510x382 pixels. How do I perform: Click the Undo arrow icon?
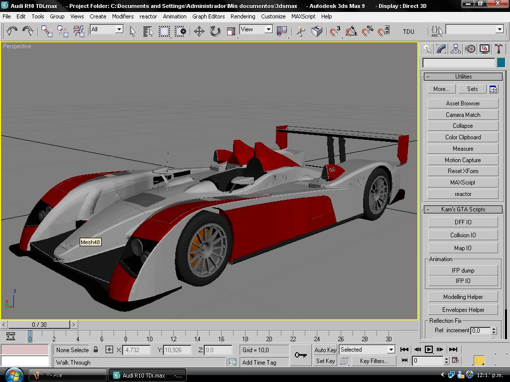[12, 31]
